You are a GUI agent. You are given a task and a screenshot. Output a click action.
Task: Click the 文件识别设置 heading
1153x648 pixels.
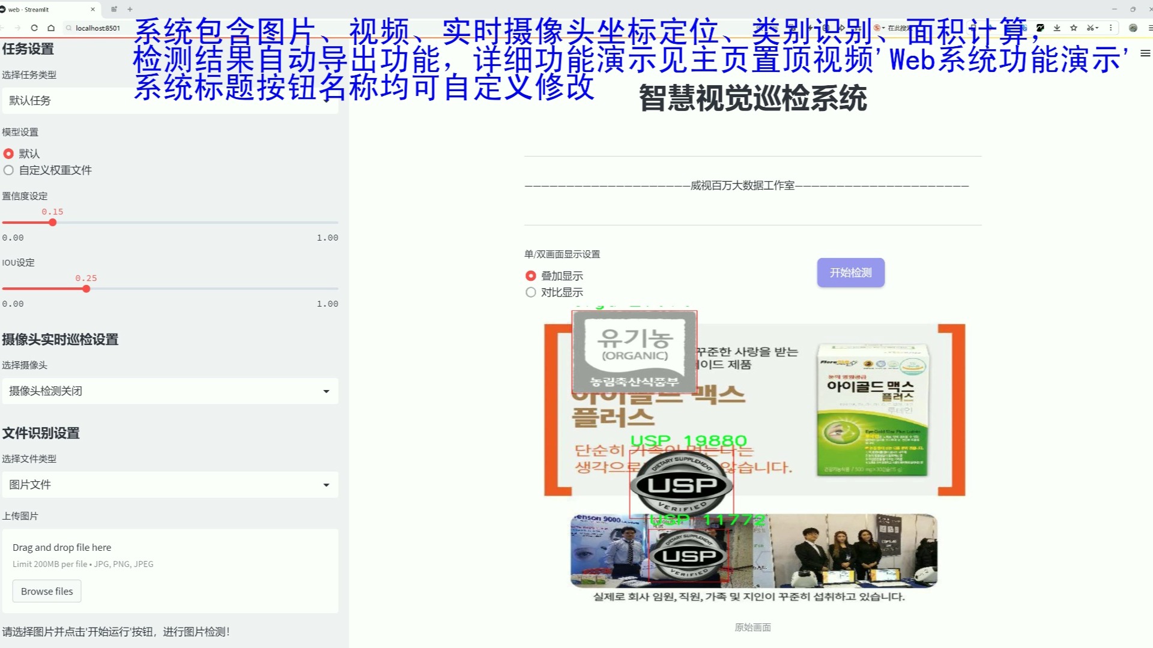tap(41, 433)
